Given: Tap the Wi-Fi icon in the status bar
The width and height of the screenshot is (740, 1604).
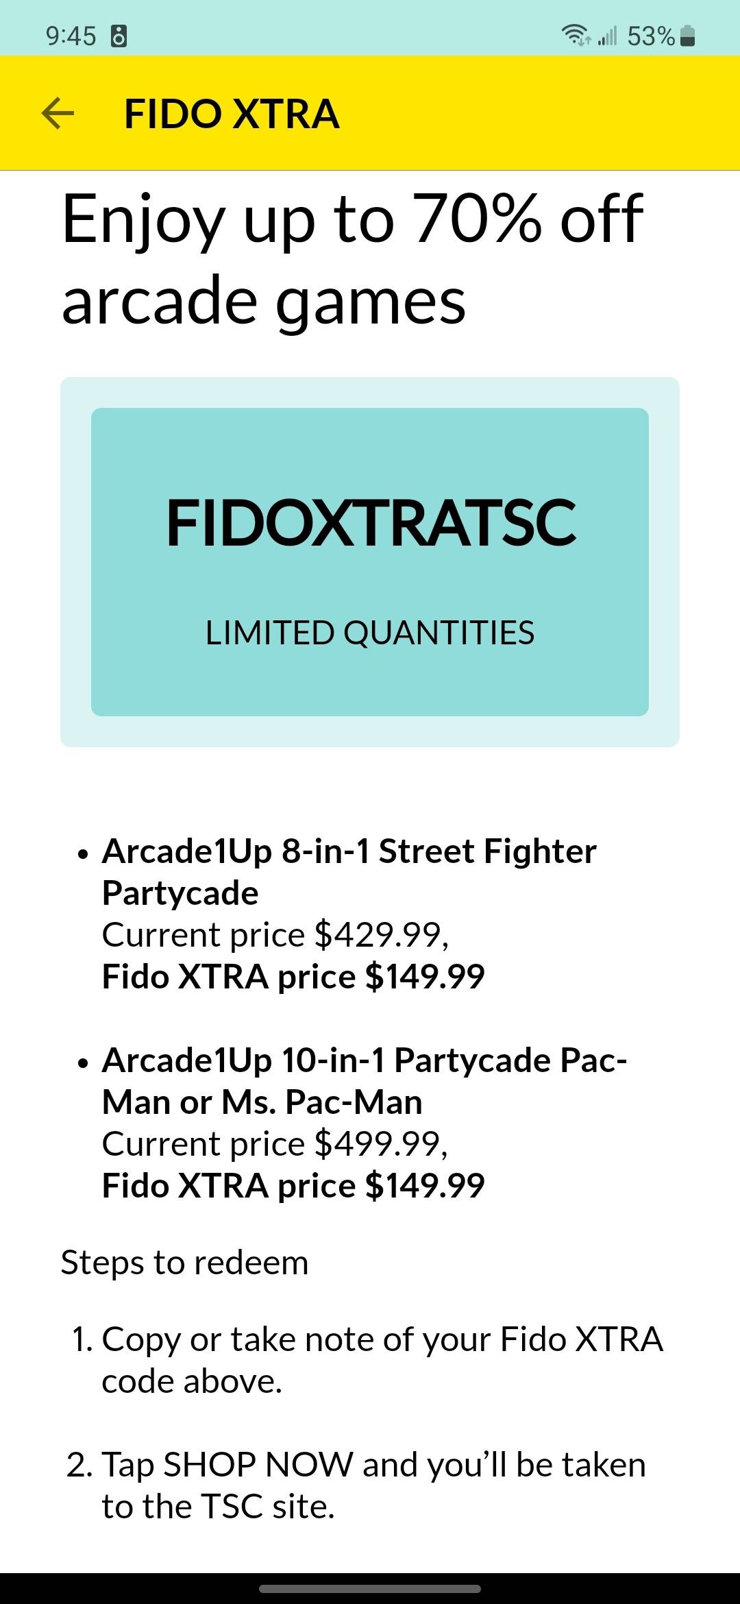Looking at the screenshot, I should [576, 36].
